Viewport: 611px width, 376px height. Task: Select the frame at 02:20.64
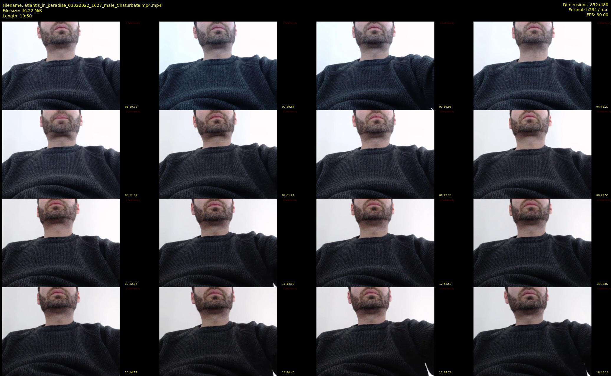pyautogui.click(x=218, y=66)
